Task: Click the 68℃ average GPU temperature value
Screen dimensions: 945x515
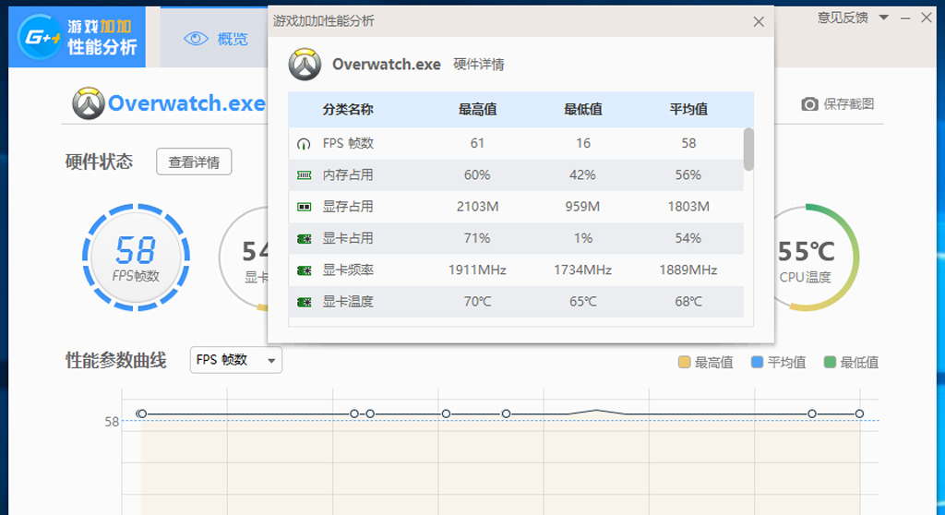Action: [688, 302]
